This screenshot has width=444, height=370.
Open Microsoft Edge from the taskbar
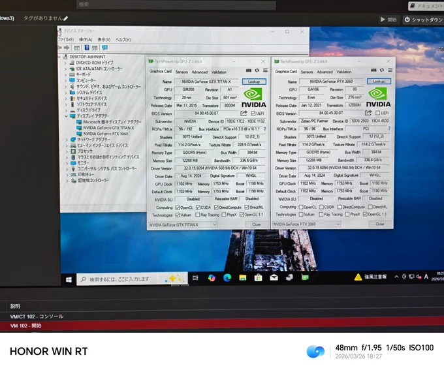tap(227, 278)
